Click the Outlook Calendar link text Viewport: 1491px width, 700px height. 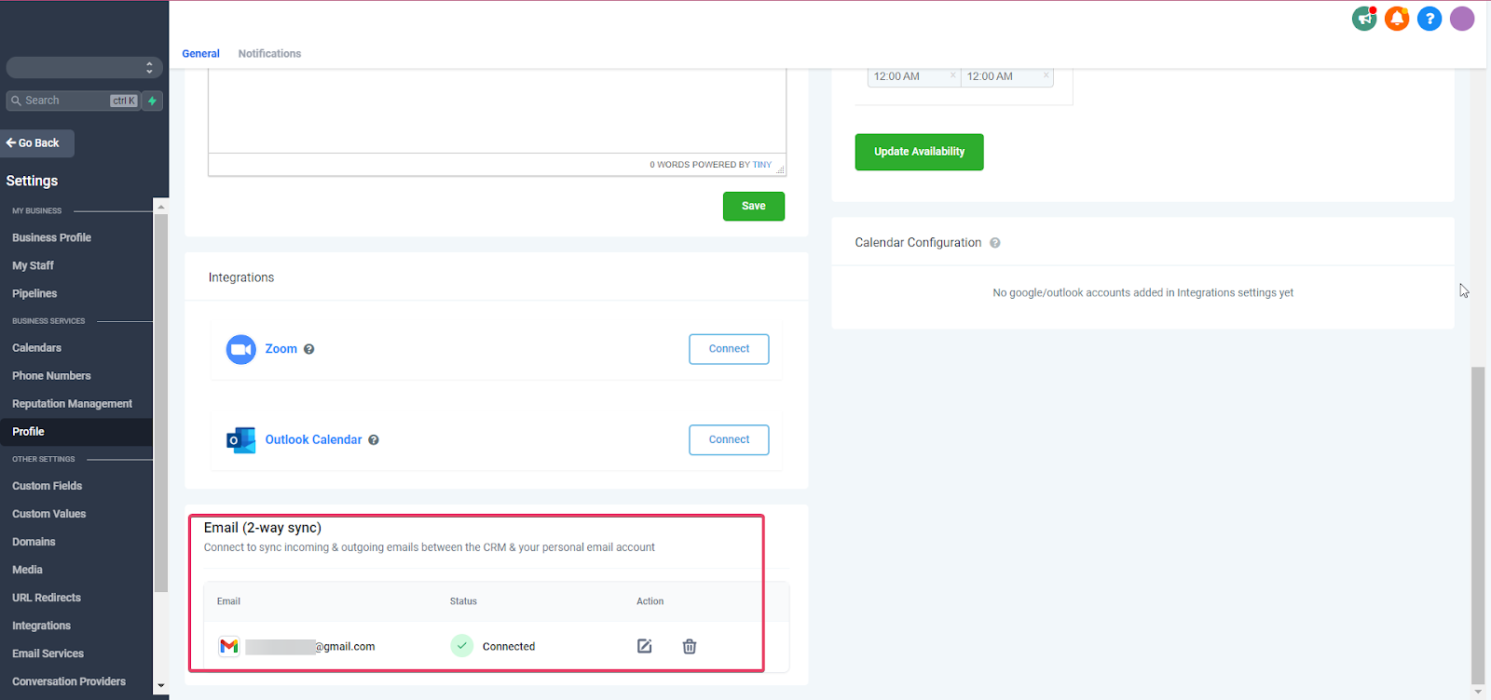[x=313, y=440]
